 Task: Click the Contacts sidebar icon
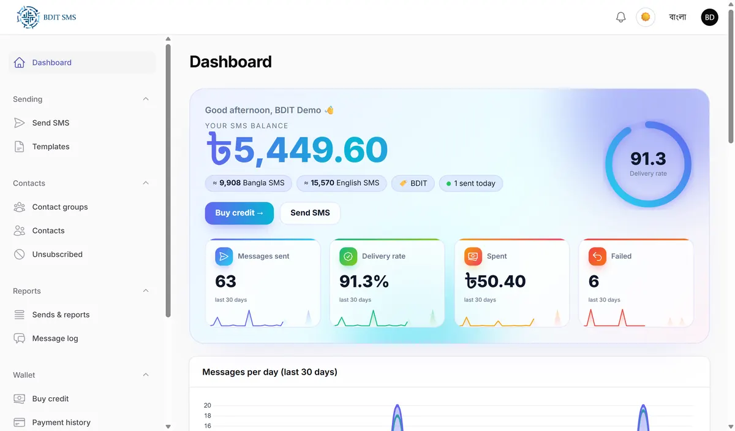click(20, 231)
